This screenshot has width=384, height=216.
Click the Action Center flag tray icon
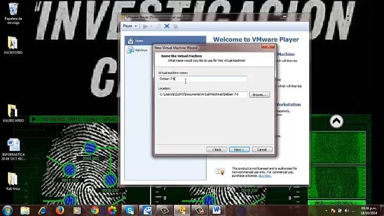pos(333,211)
